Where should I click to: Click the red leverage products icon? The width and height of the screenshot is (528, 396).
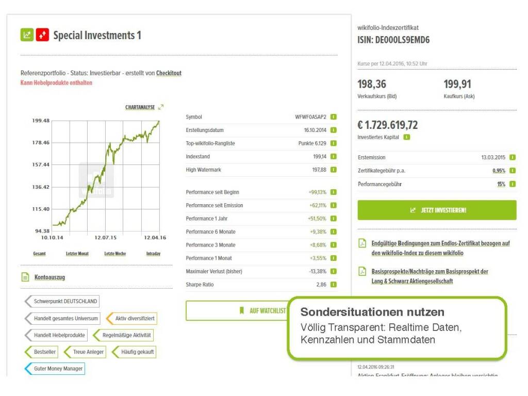42,35
